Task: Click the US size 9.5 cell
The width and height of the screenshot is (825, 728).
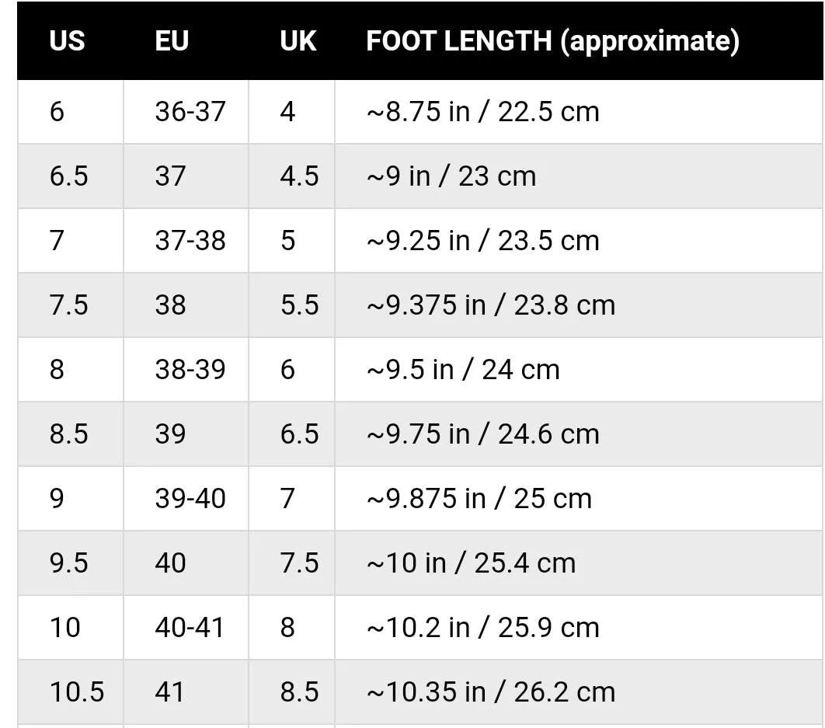Action: 71,563
